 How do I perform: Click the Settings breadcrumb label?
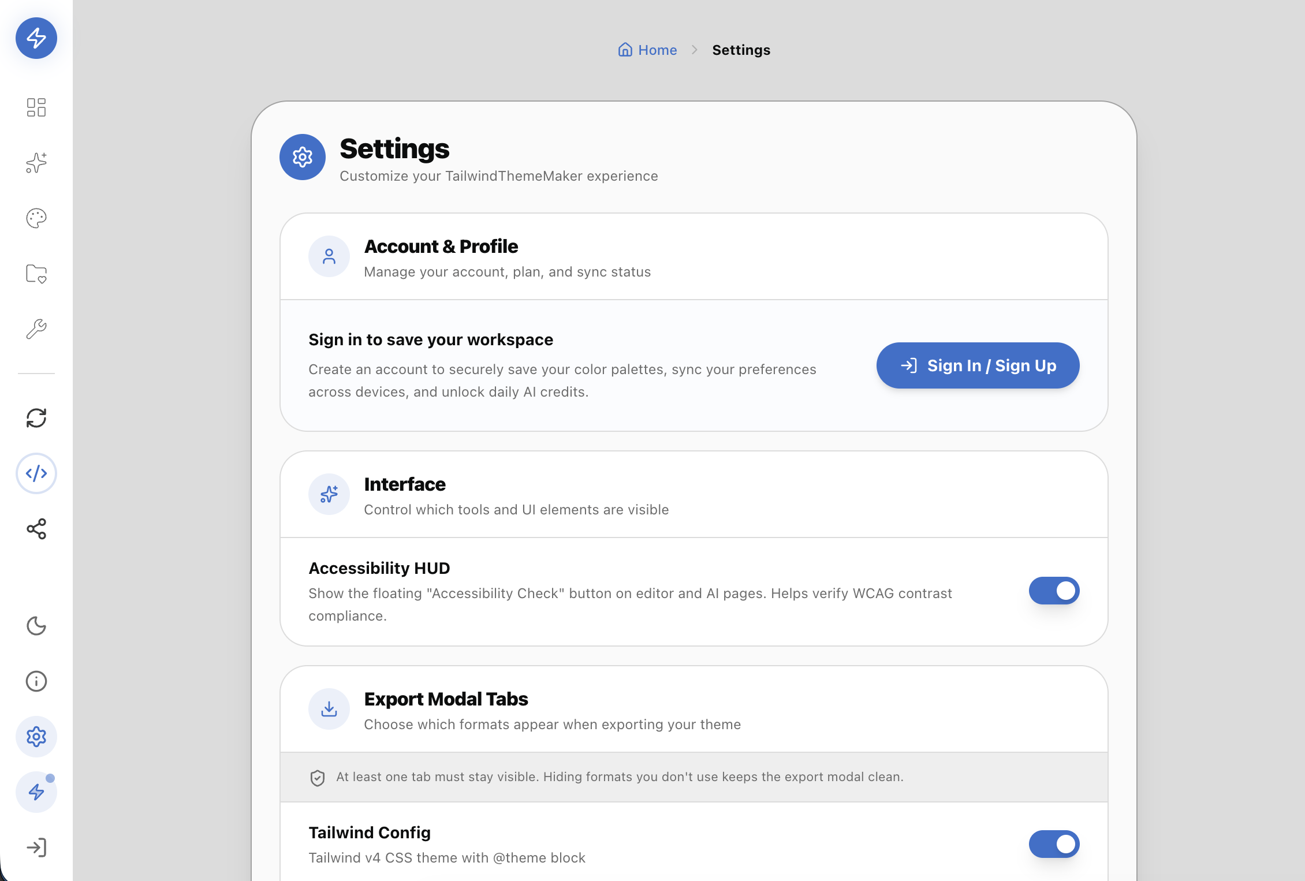(x=741, y=50)
